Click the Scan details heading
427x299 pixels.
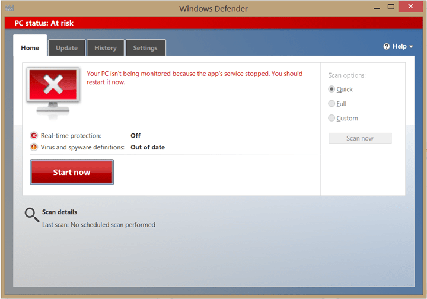59,212
